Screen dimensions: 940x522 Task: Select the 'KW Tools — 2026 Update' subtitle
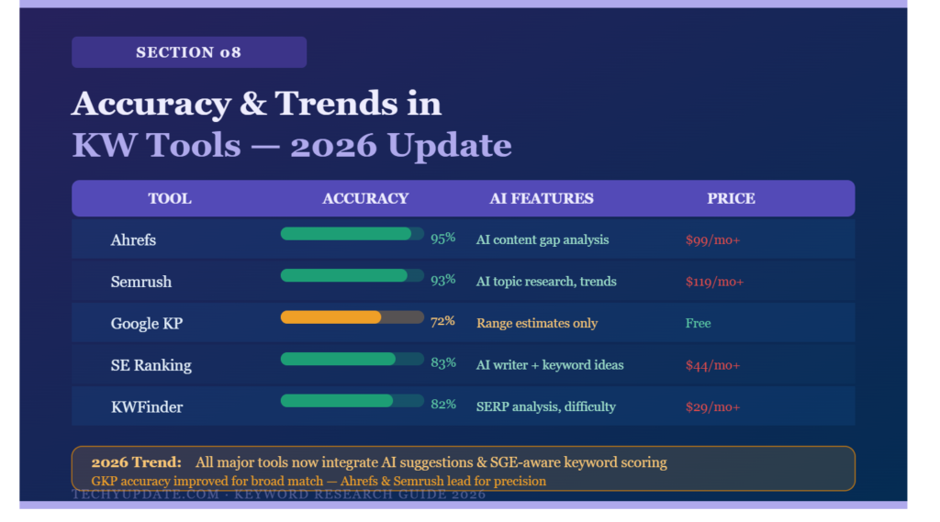(x=292, y=145)
